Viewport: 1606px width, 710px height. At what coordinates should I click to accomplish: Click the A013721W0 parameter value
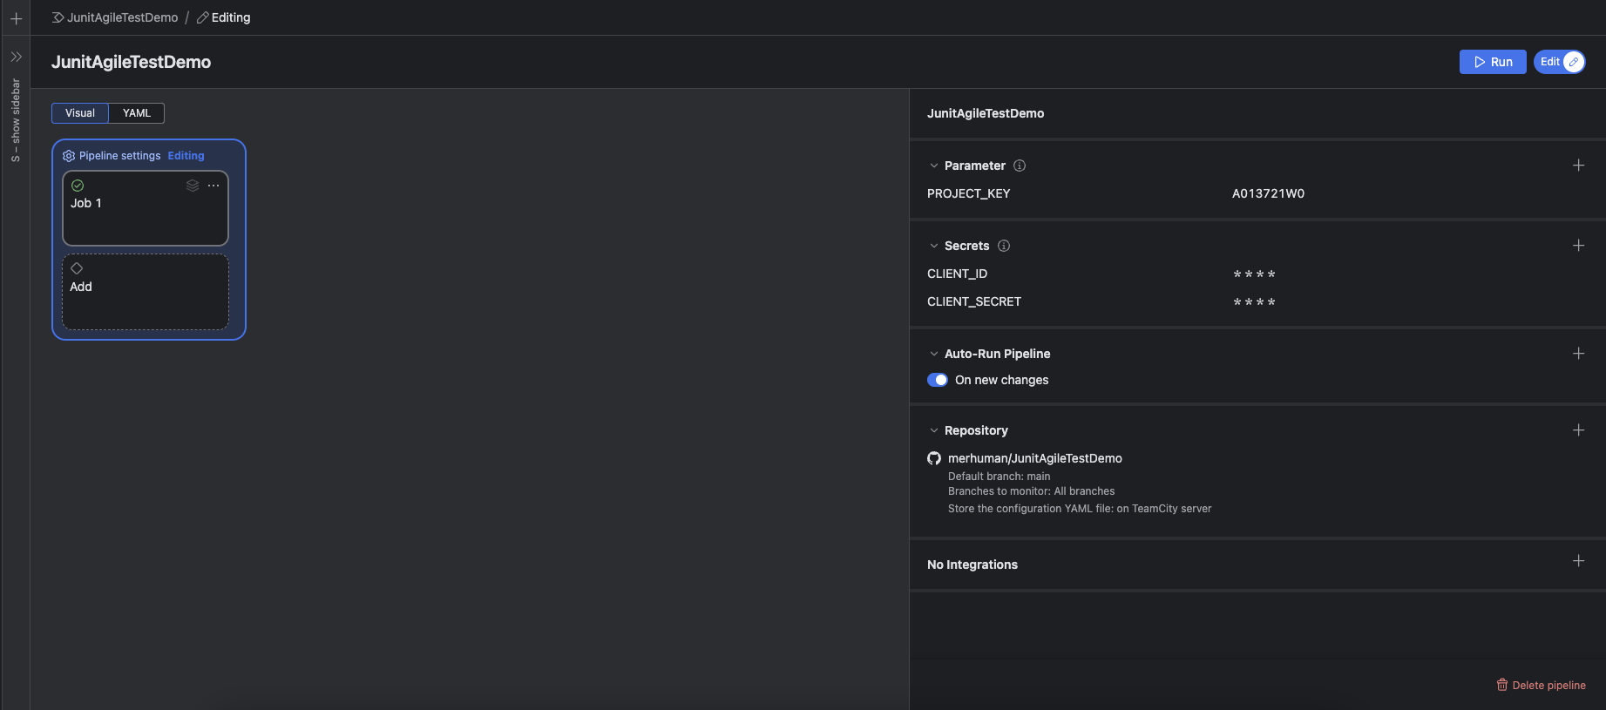coord(1268,193)
